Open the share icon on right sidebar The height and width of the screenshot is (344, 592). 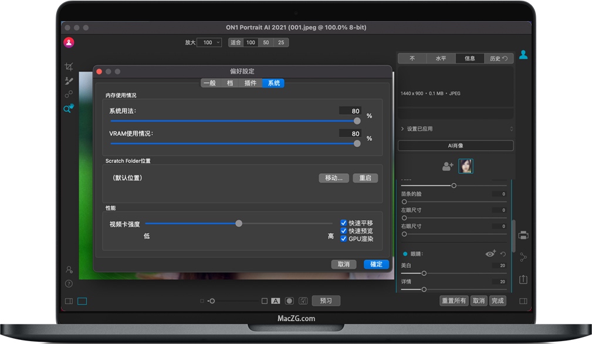tap(523, 257)
